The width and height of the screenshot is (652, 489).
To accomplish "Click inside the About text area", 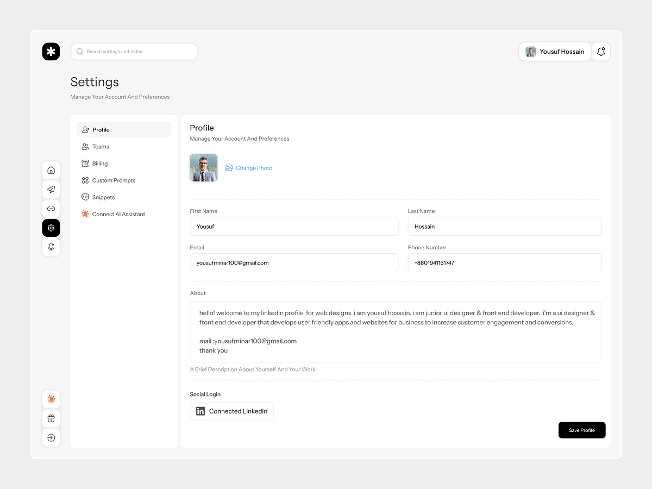I will tap(396, 332).
